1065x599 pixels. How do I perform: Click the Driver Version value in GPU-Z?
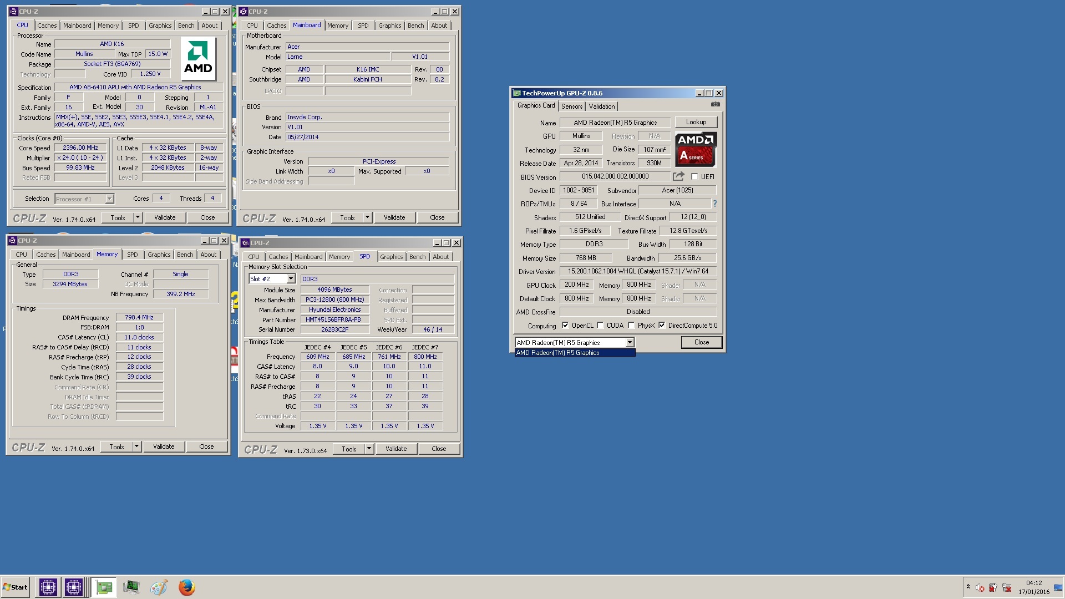(x=638, y=271)
